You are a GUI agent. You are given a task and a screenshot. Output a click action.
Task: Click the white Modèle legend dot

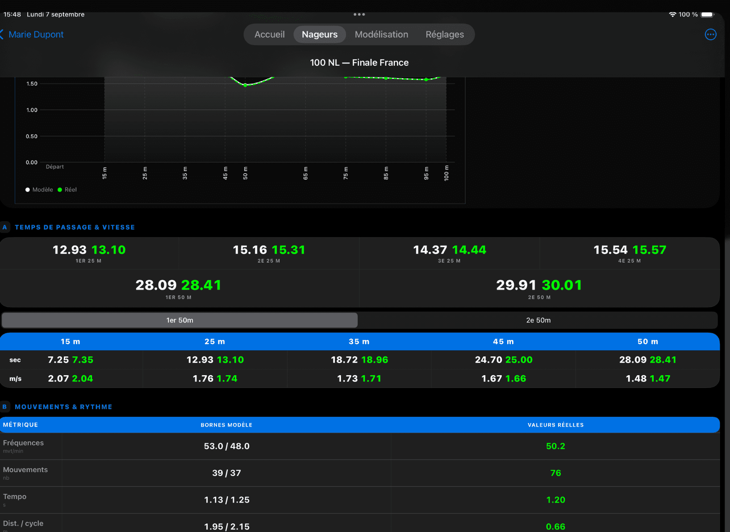pos(28,190)
